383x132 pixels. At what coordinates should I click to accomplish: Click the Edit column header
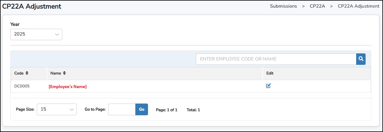pos(270,73)
